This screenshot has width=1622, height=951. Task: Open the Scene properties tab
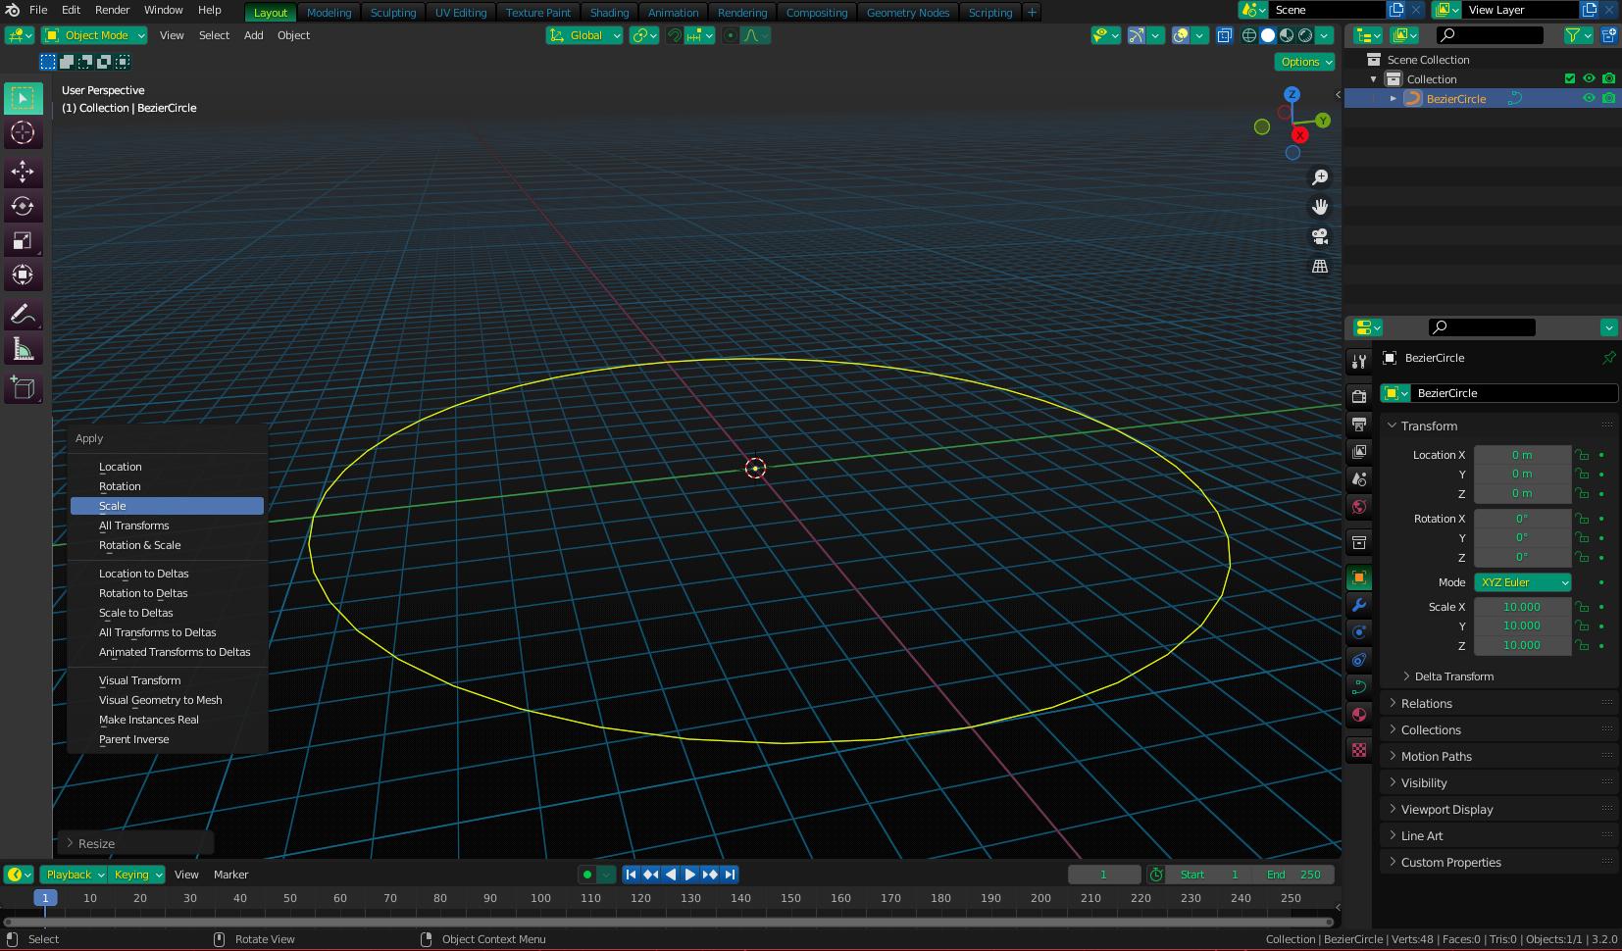click(x=1359, y=478)
